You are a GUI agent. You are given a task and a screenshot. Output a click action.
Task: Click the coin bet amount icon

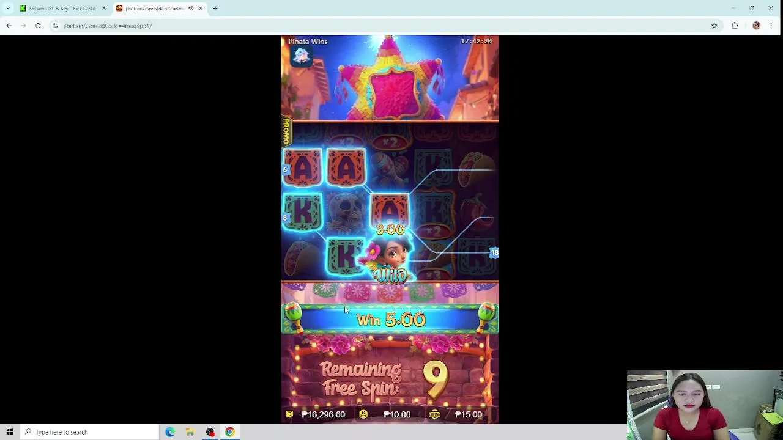(x=363, y=414)
